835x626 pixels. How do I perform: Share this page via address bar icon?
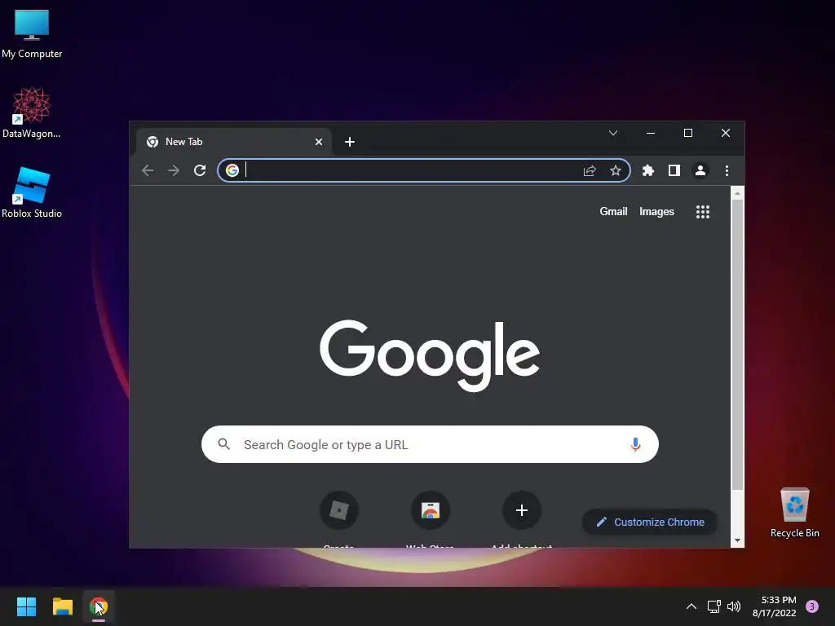click(590, 170)
